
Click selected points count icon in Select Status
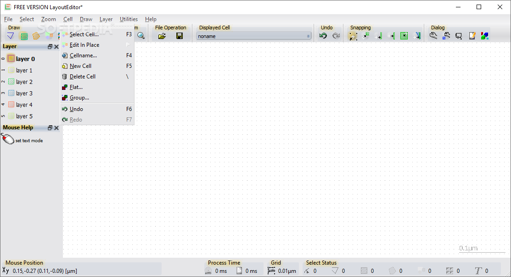point(307,271)
